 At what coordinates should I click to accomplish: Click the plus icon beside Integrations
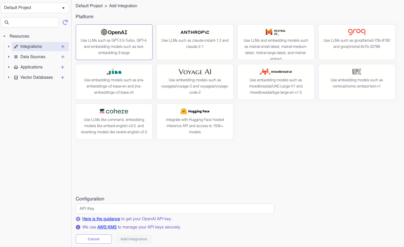coord(63,47)
